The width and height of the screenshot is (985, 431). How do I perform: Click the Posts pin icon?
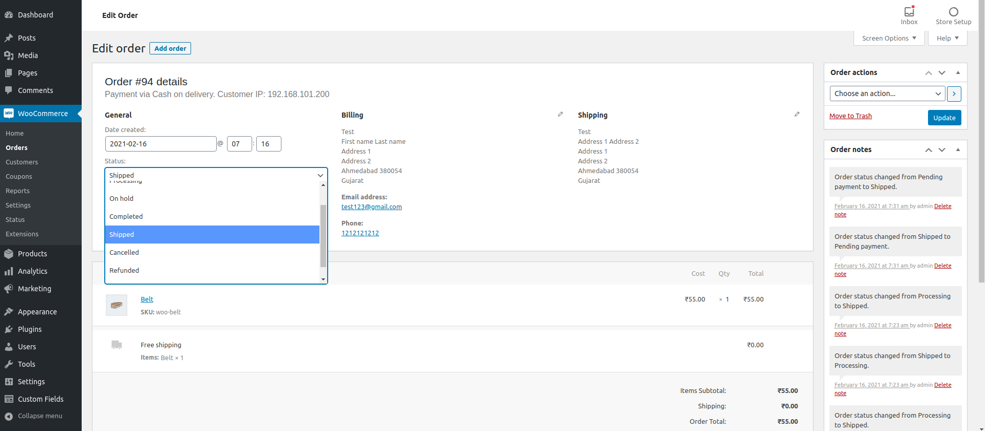point(9,38)
